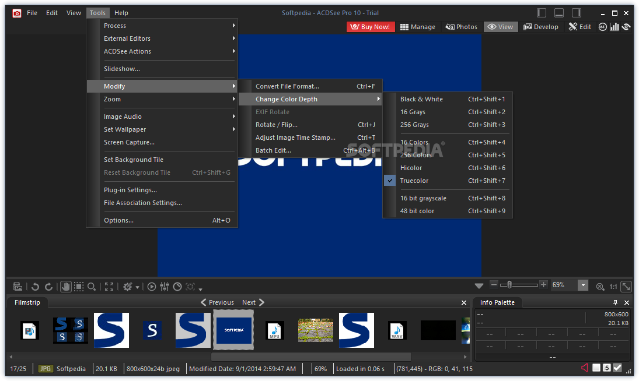639x381 pixels.
Task: Select Black & White color depth
Action: [x=447, y=99]
